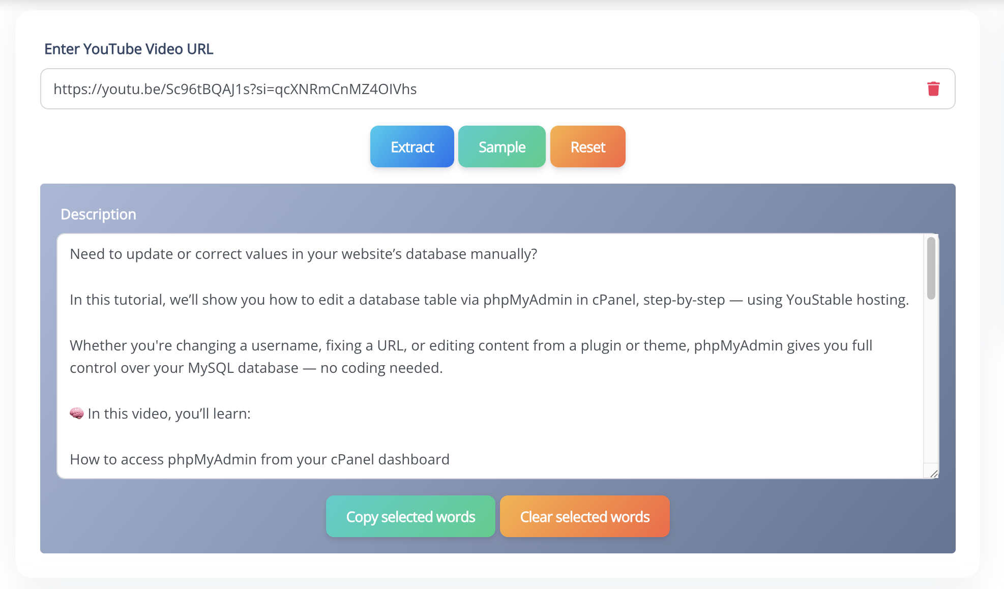Load a Sample video URL
The image size is (1004, 589).
[x=501, y=147]
